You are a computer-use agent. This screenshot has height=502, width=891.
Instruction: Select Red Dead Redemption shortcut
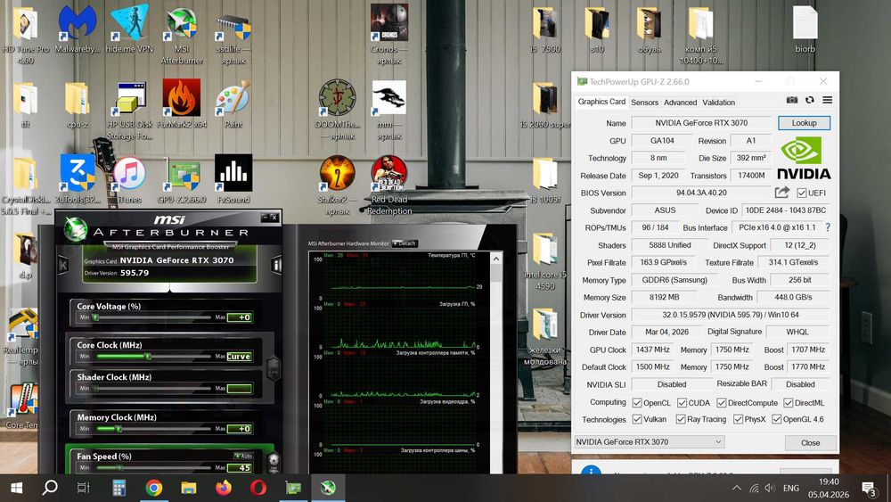[x=389, y=185]
